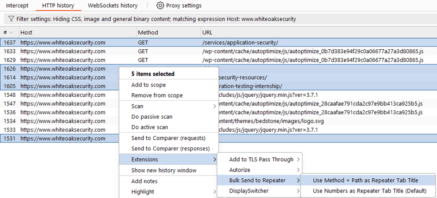Open Proxy settings gear icon

[160, 5]
